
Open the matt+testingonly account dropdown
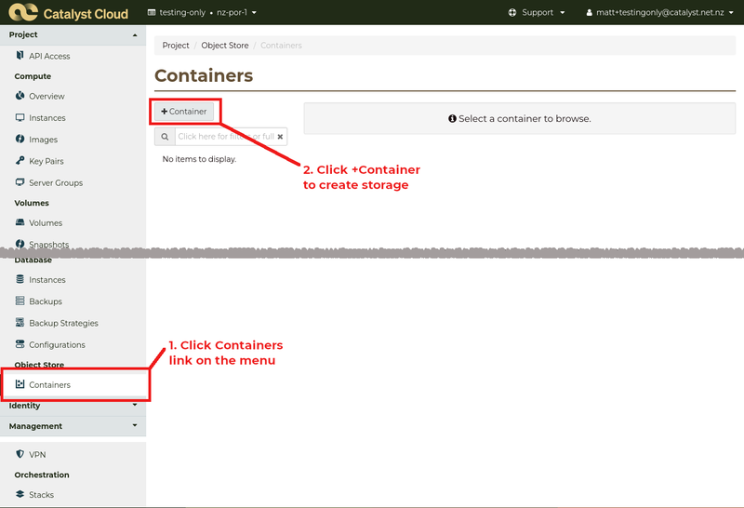point(660,12)
